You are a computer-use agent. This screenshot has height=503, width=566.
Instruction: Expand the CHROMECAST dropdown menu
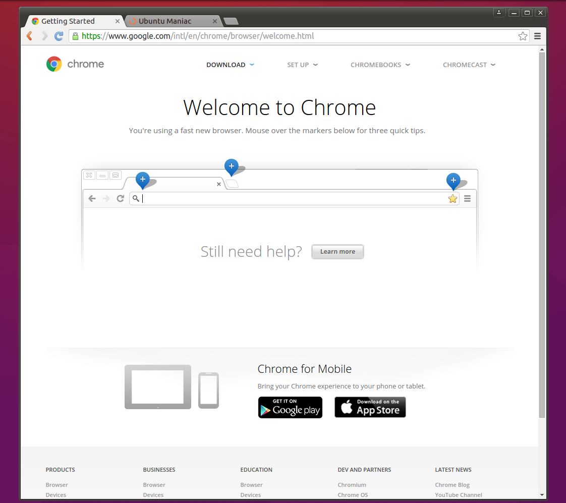(x=469, y=65)
